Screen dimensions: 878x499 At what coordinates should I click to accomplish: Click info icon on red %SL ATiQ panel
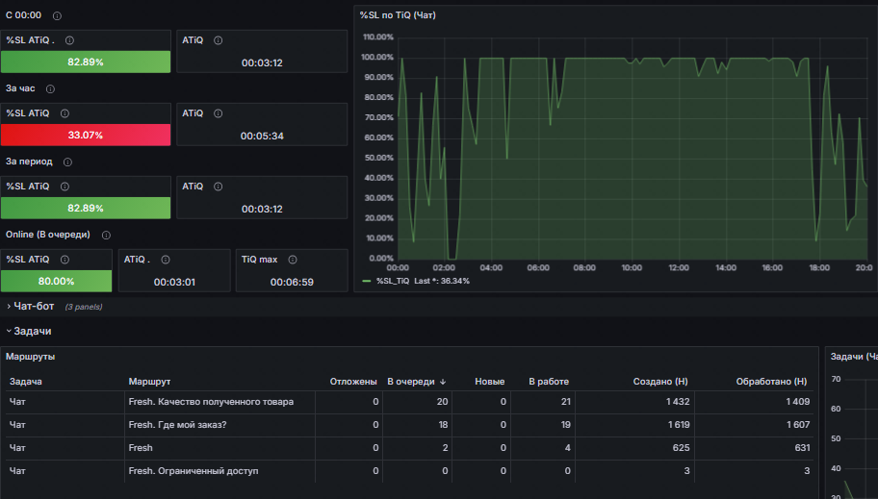point(65,113)
